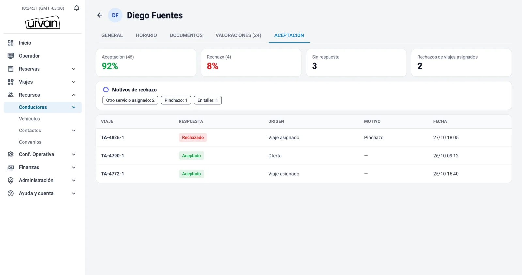522x275 pixels.
Task: Click the 'En taller: 1' chip
Action: click(x=207, y=100)
